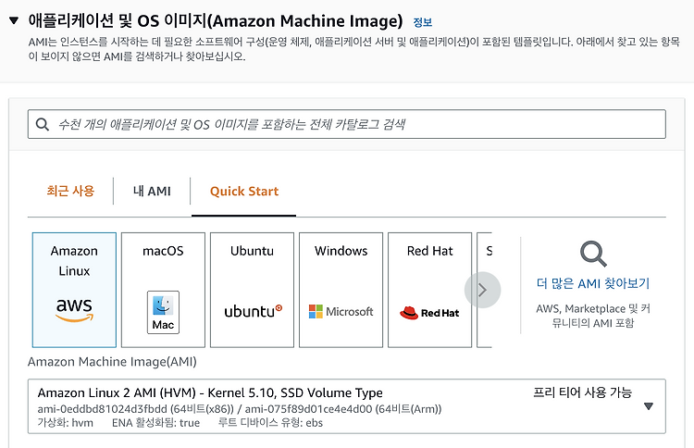Open the Amazon Linux 2 AMI dropdown

[x=347, y=406]
